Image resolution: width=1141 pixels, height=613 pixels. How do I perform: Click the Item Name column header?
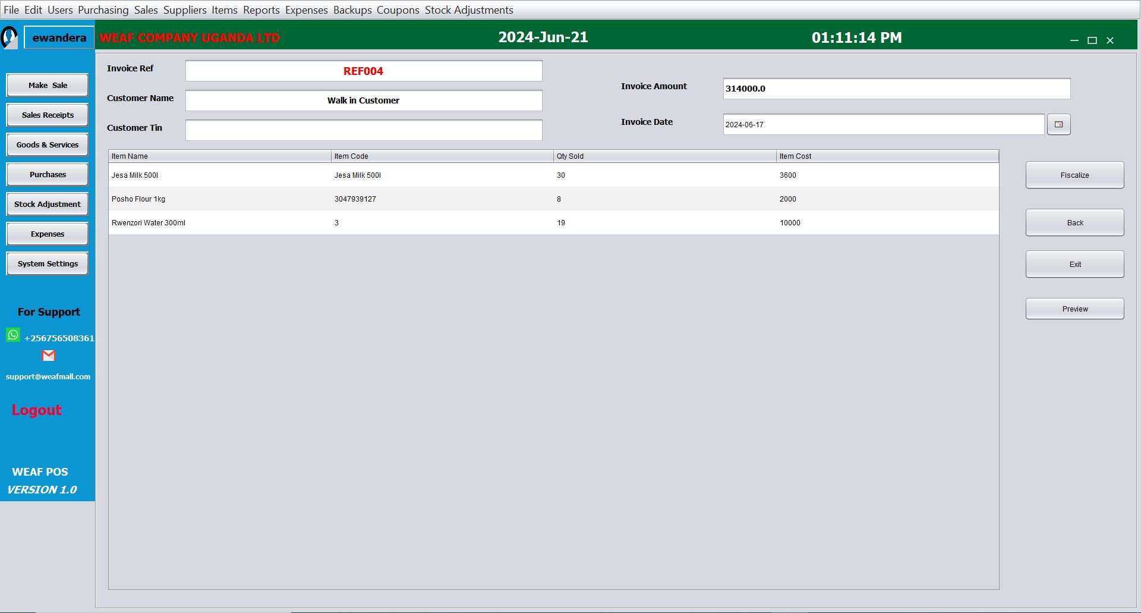[220, 156]
